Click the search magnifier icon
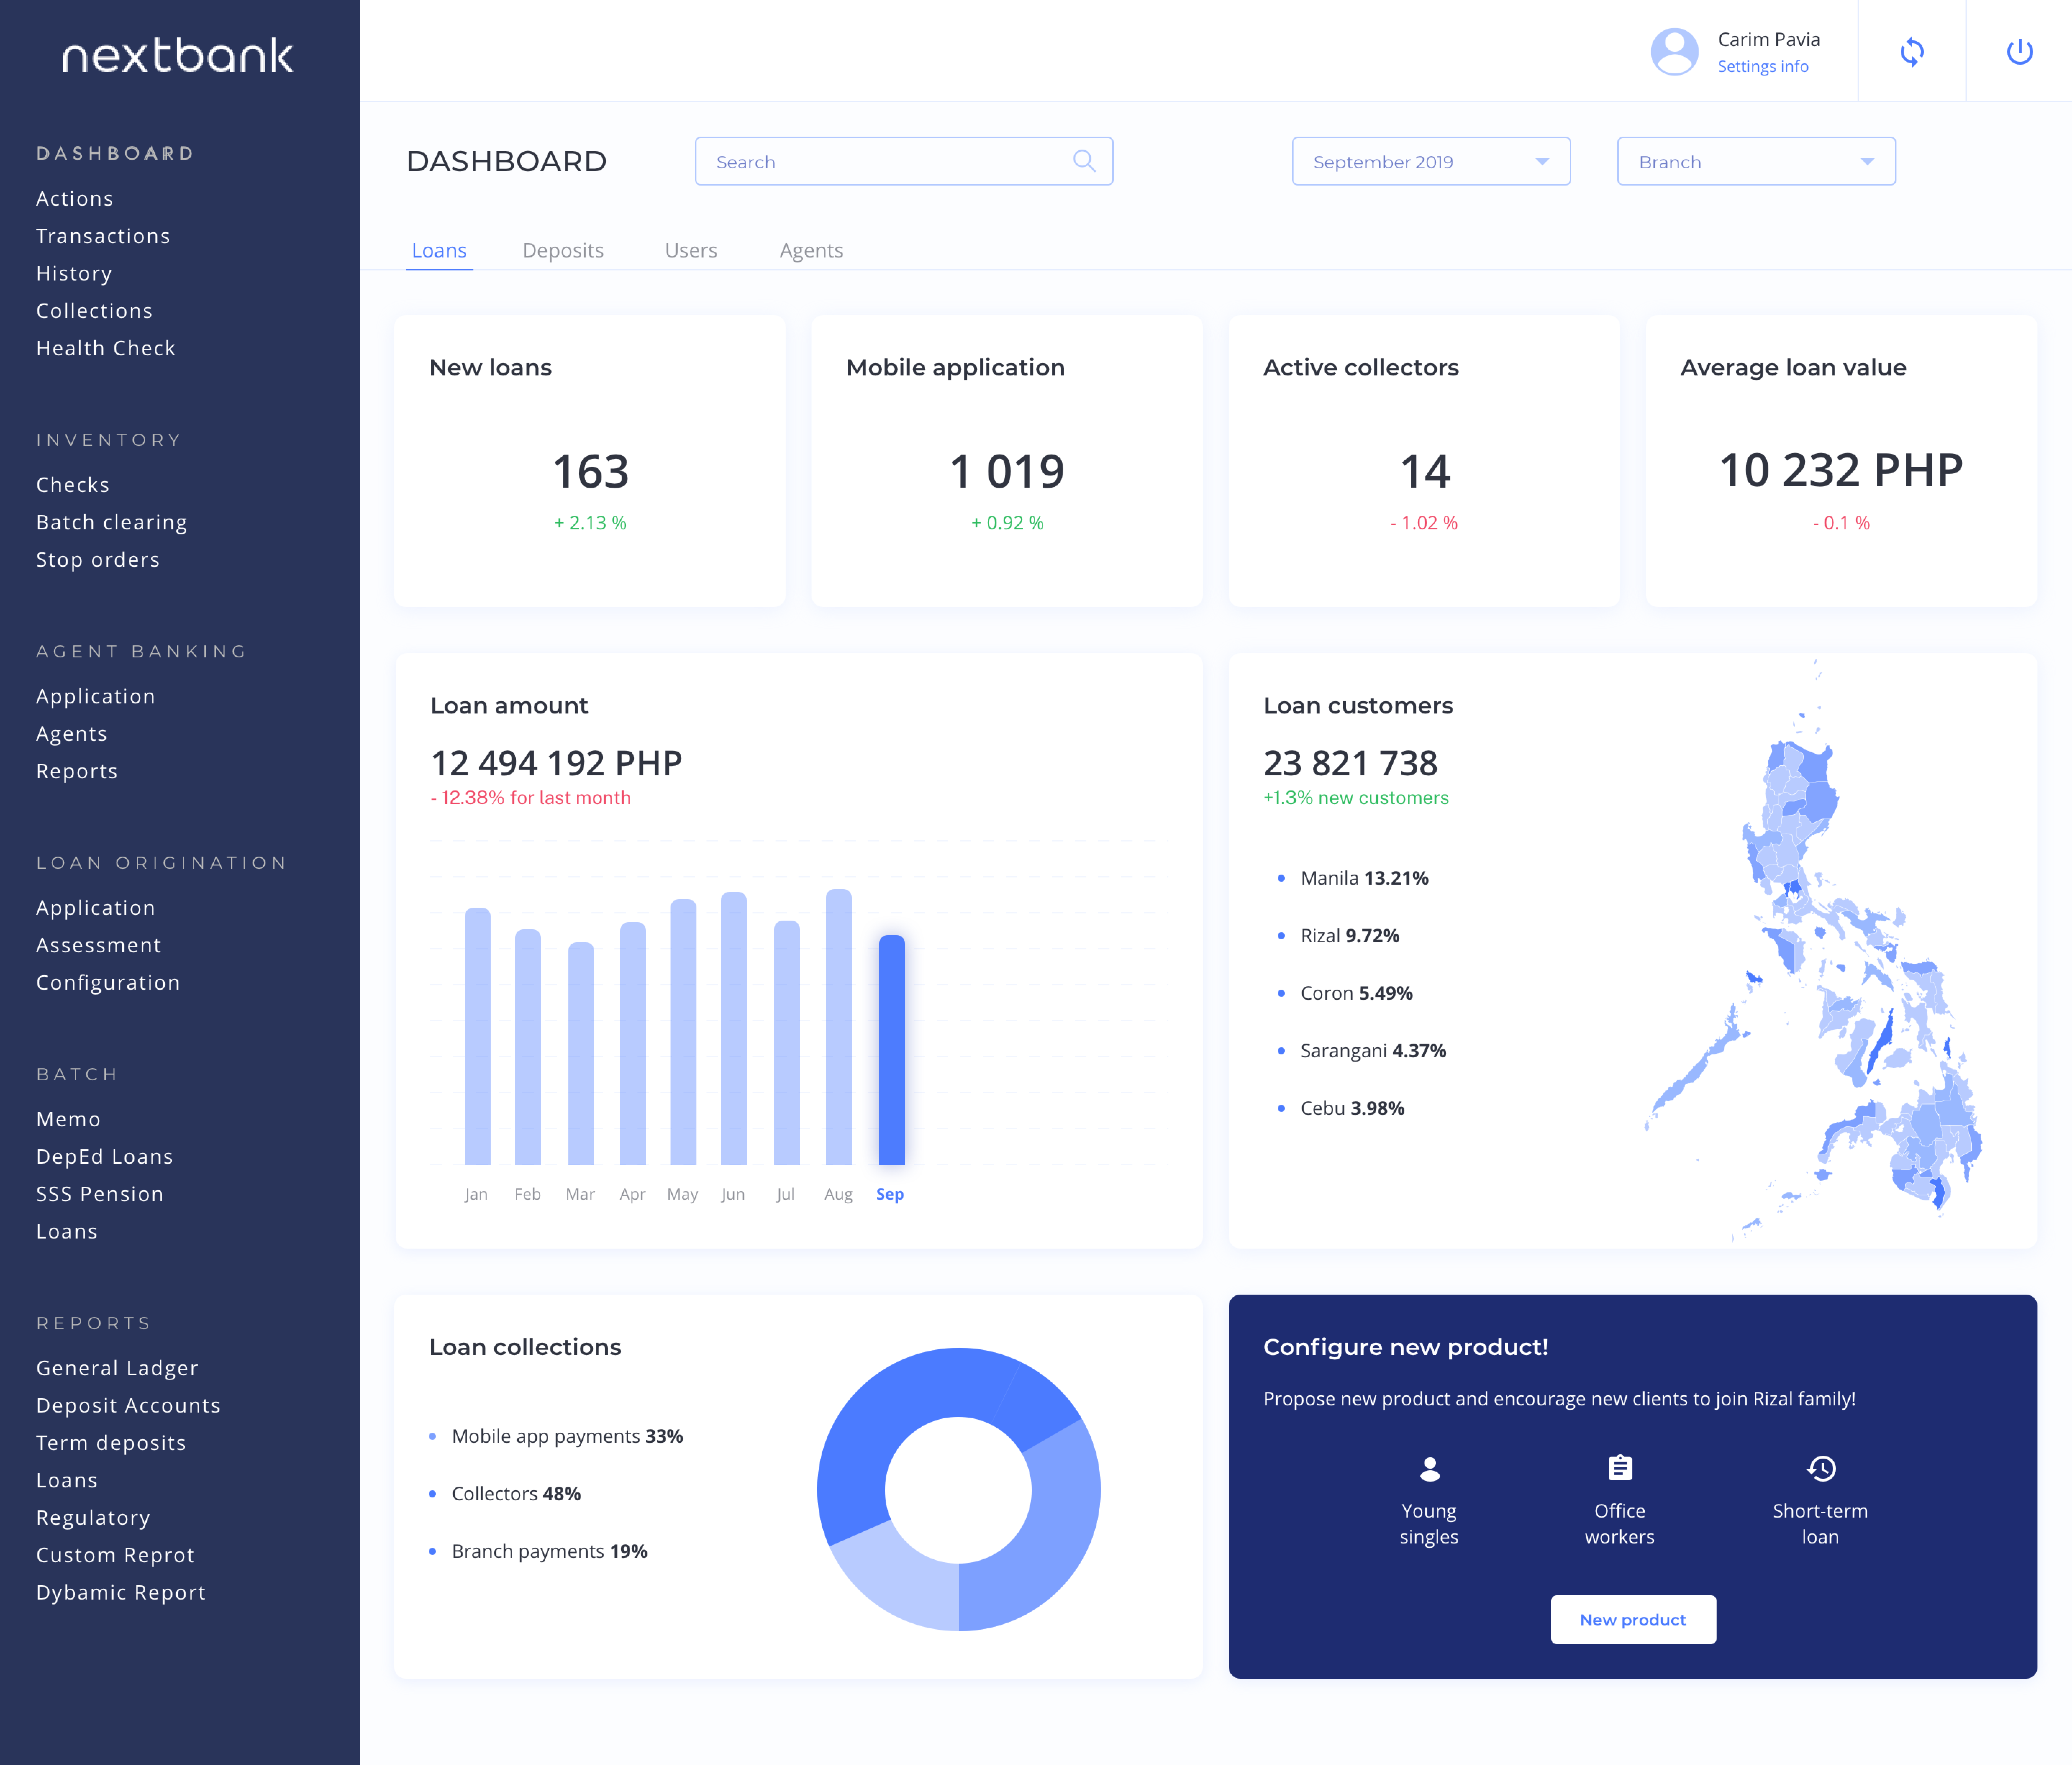This screenshot has height=1765, width=2072. pyautogui.click(x=1084, y=161)
